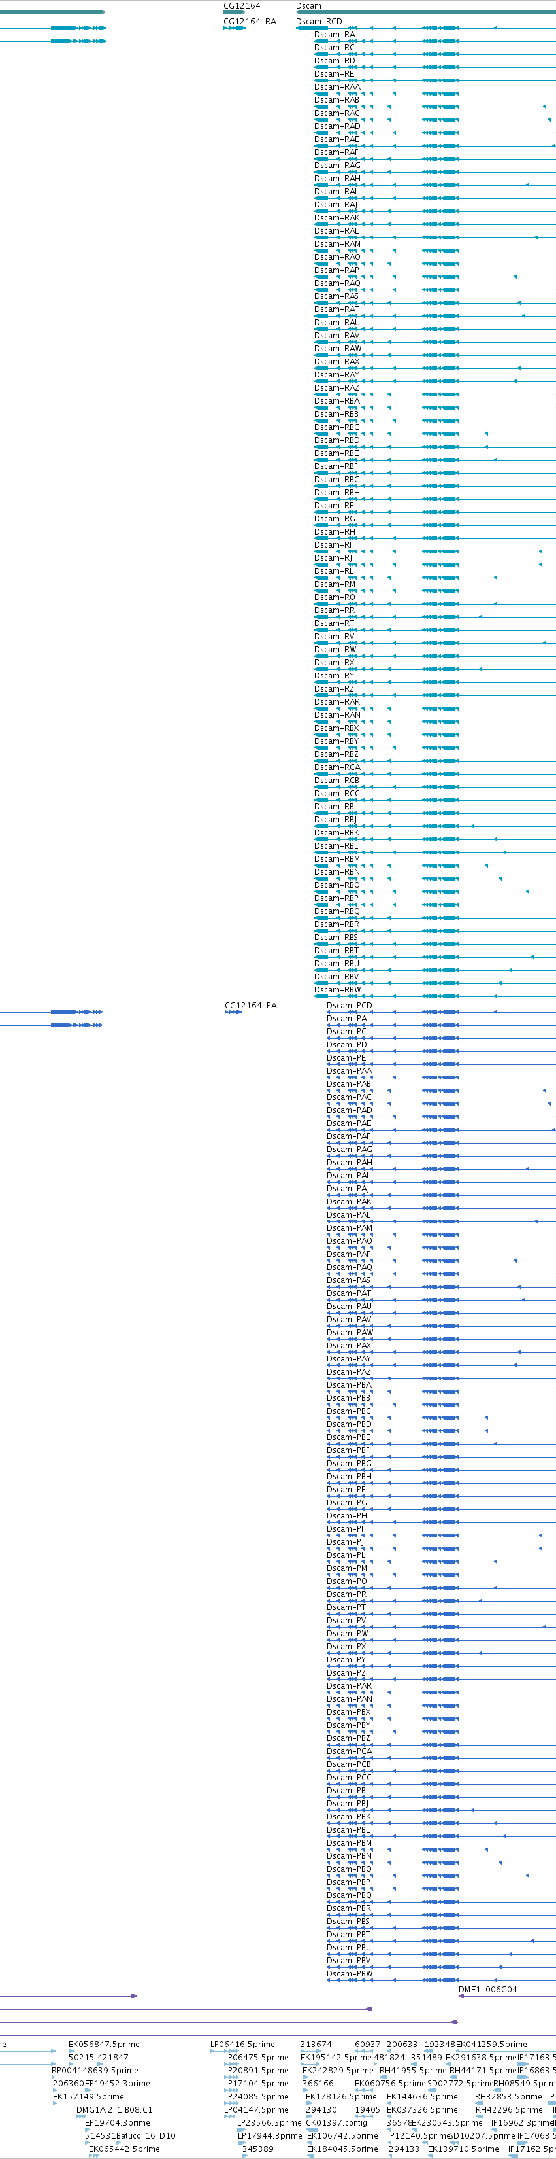The width and height of the screenshot is (556, 2159).
Task: Click the Dscam-RBY transcript label
Action: tap(336, 741)
